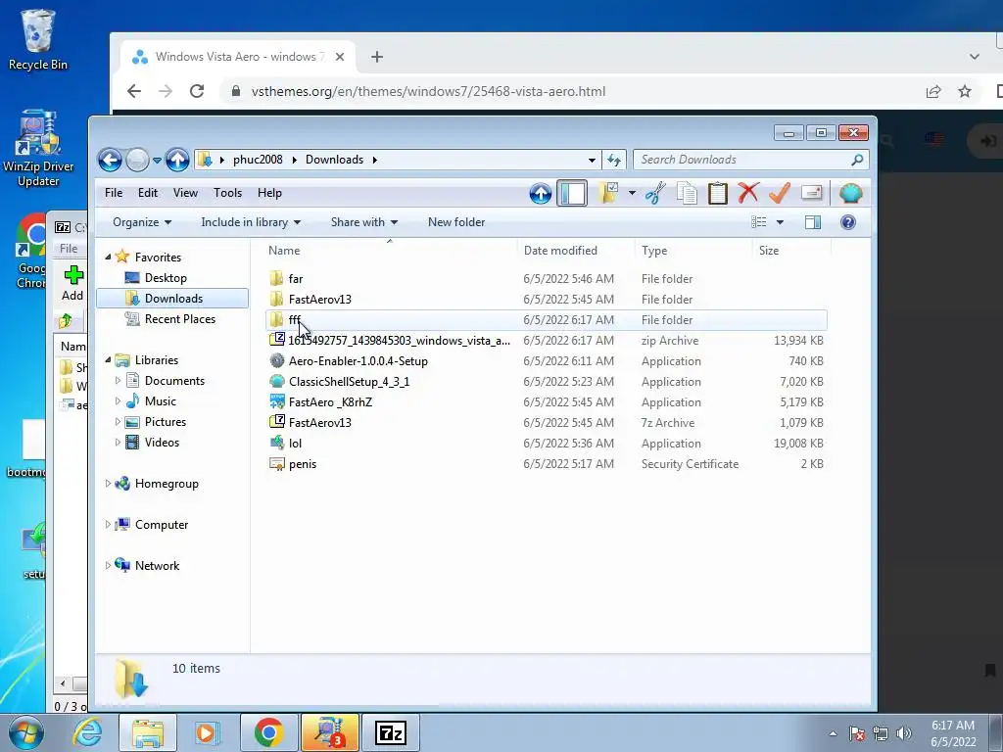Click Chrome address bar URL
This screenshot has width=1003, height=752.
[428, 91]
